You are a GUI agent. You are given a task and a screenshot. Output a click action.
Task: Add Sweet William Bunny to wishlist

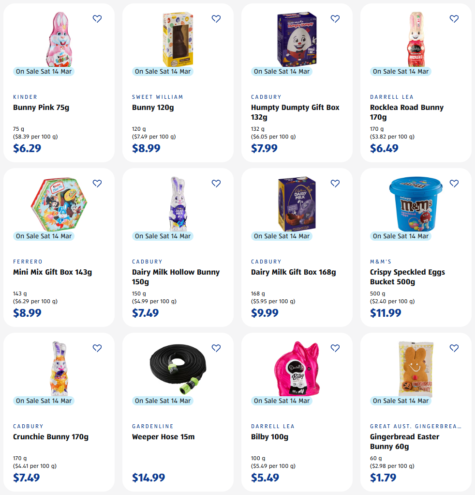216,19
